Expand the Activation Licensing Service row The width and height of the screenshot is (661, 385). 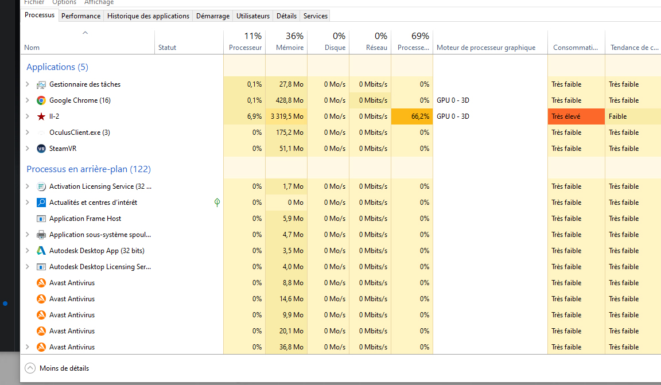(28, 186)
